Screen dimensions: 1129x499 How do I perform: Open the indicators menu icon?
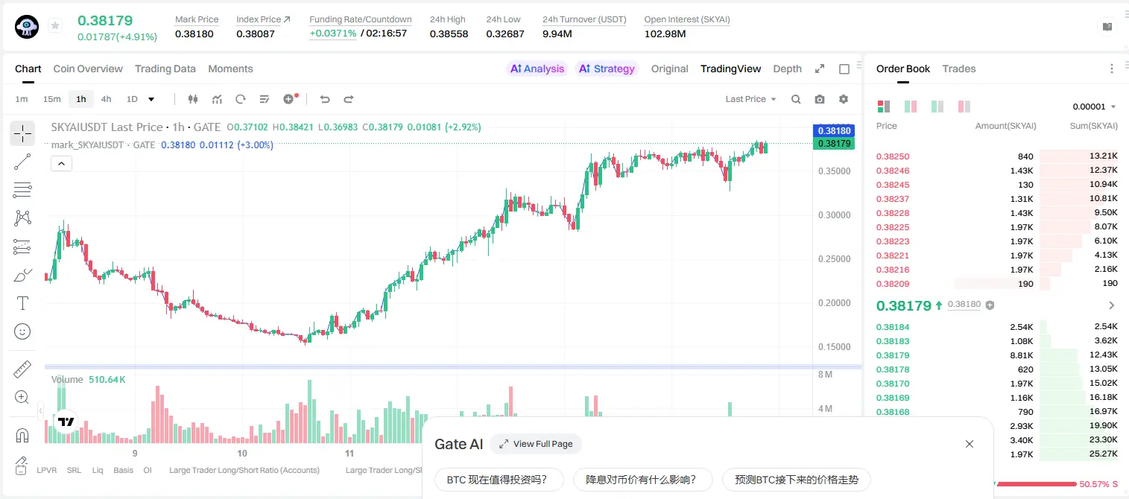click(217, 99)
